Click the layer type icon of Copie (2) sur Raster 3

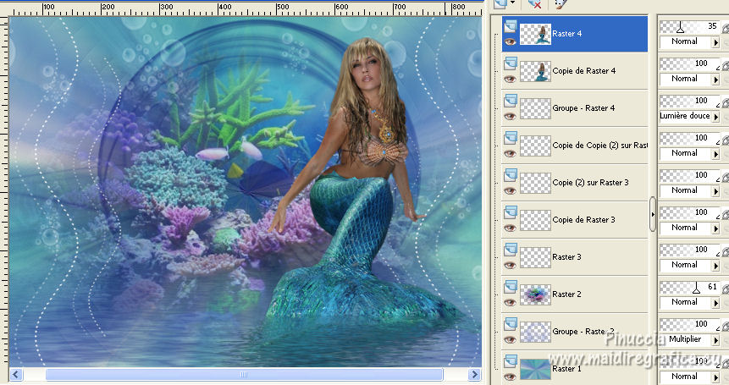510,174
